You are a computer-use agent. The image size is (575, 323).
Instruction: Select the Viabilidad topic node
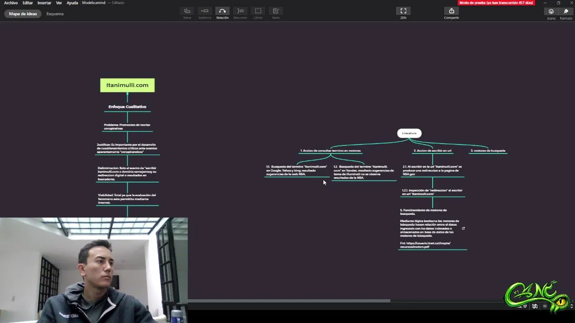pos(127,199)
